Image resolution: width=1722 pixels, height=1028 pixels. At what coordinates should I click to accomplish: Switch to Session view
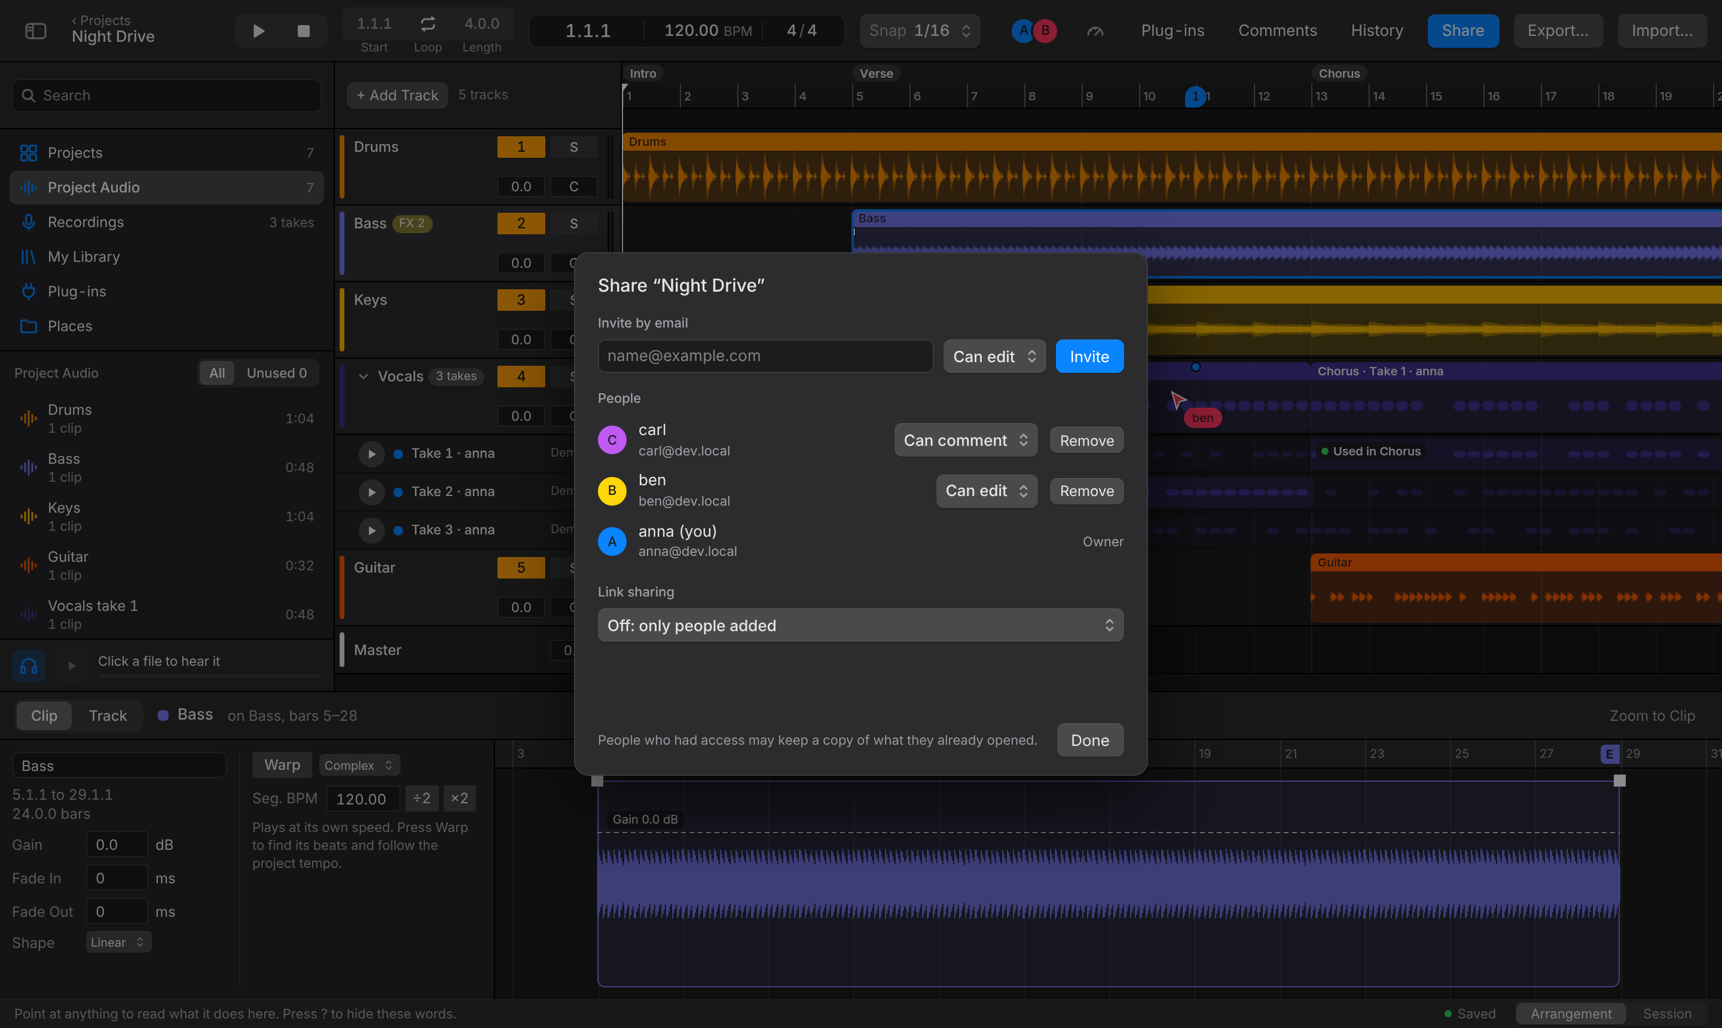pyautogui.click(x=1666, y=1014)
